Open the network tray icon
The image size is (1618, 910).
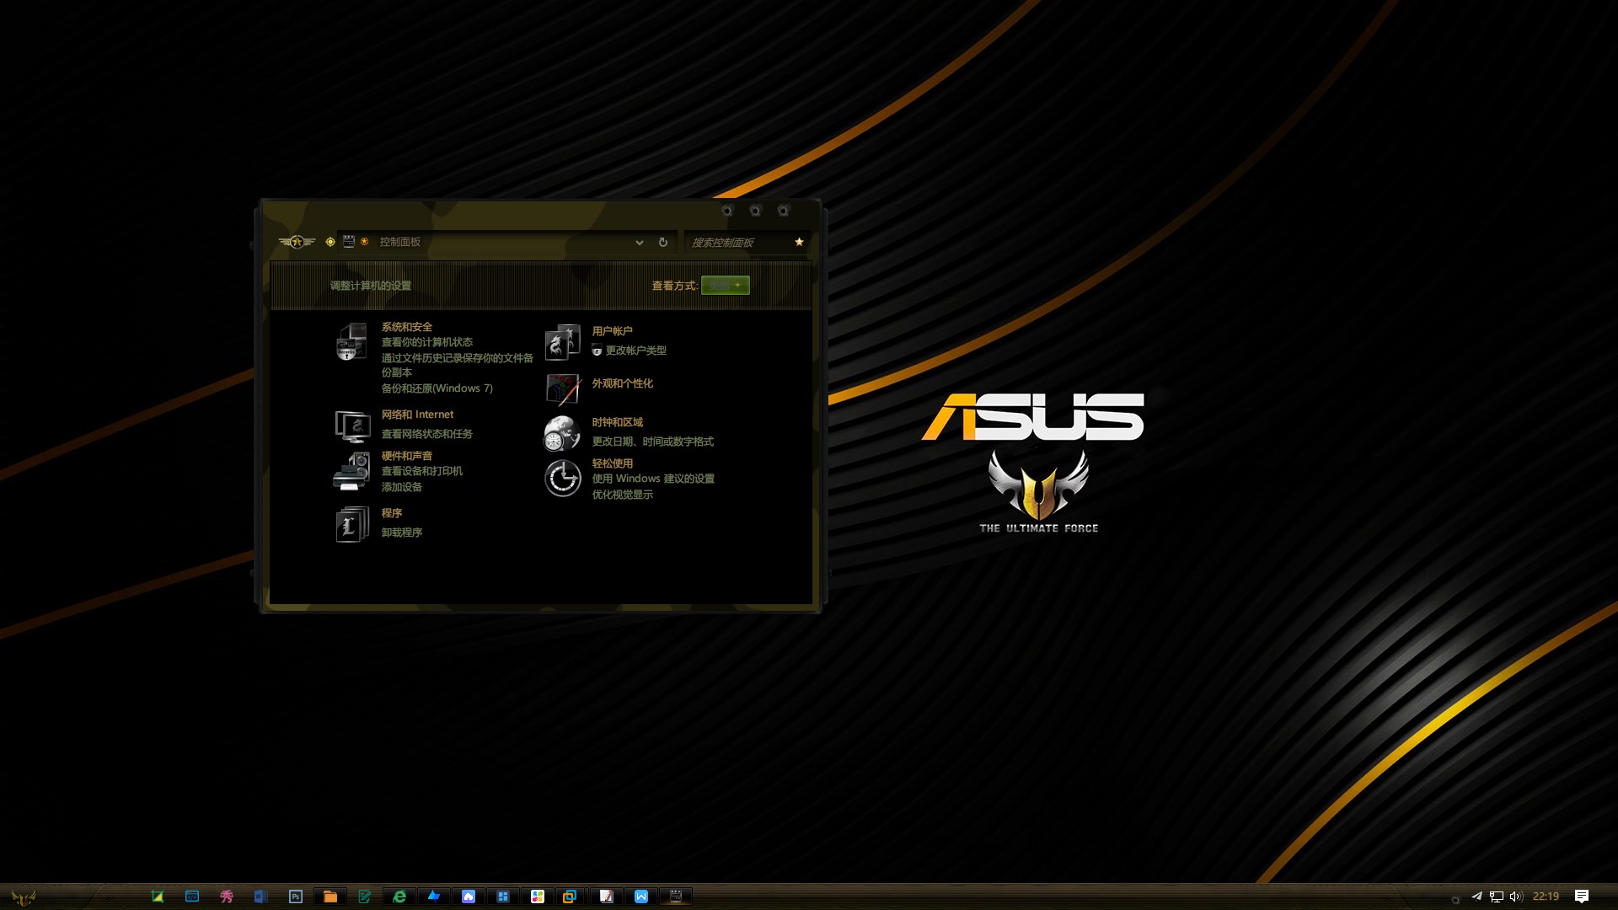click(1497, 897)
